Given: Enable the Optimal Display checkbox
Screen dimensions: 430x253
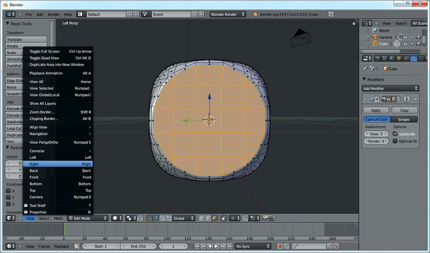Looking at the screenshot, I should coord(395,141).
